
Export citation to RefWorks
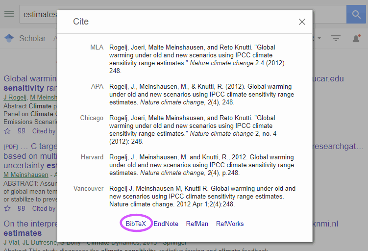230,224
